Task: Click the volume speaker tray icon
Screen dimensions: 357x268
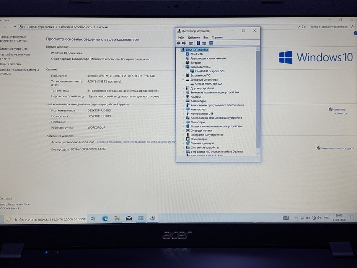Action: (x=320, y=217)
